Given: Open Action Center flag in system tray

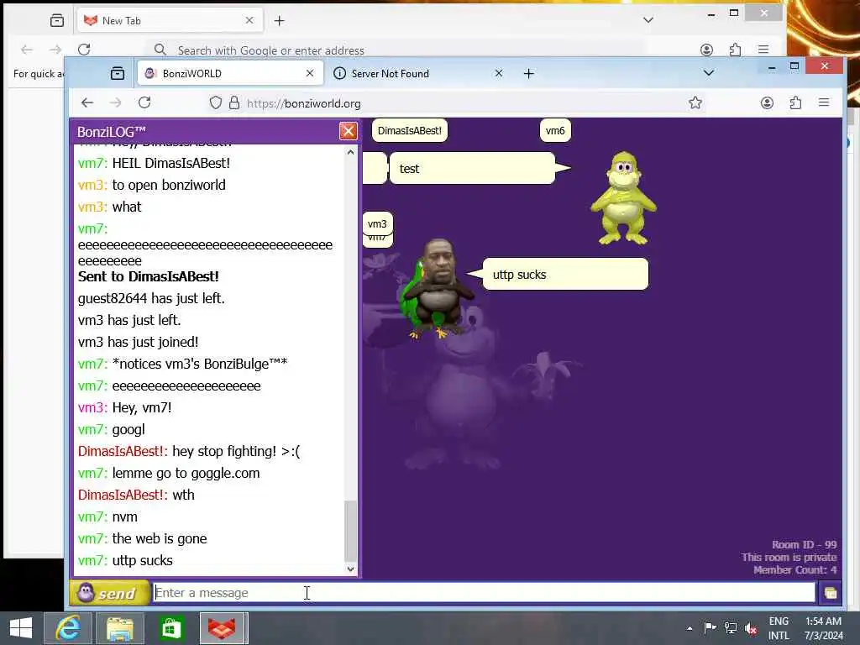Looking at the screenshot, I should 710,628.
